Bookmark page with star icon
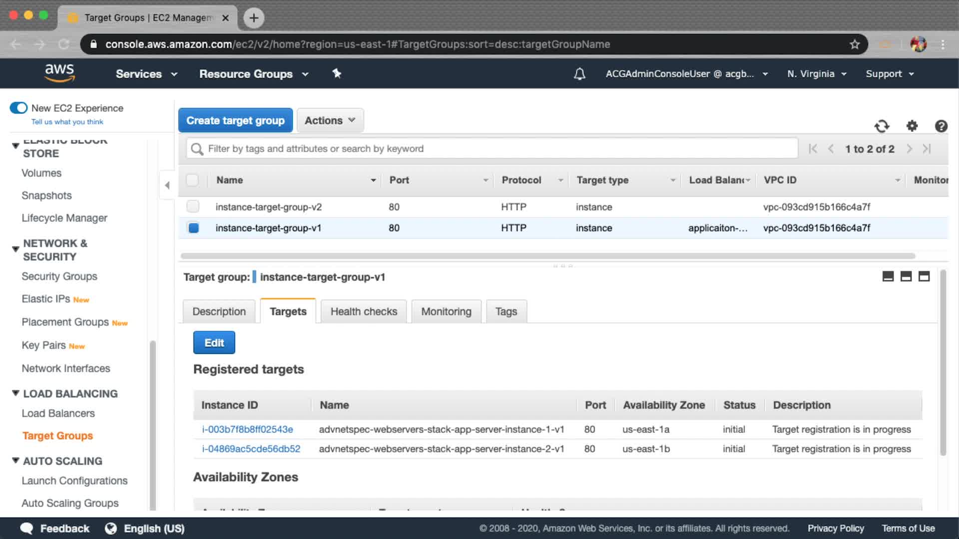The height and width of the screenshot is (539, 959). pos(855,44)
